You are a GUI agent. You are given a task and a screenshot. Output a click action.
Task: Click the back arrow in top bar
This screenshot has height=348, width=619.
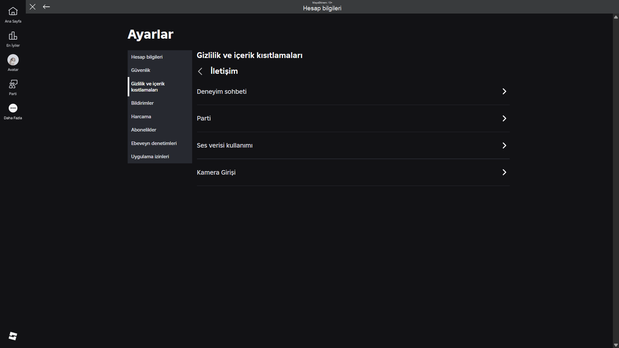click(46, 7)
